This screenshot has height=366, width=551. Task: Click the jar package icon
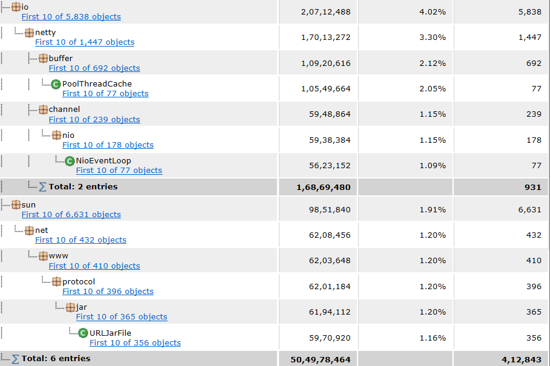click(x=70, y=307)
